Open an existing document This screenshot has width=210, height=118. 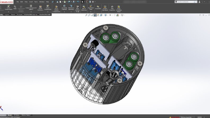pos(65,2)
